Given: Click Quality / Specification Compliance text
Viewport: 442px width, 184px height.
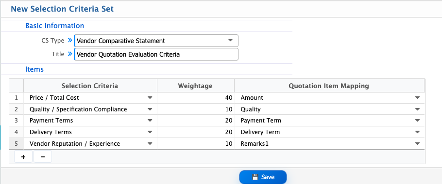Looking at the screenshot, I should [x=78, y=109].
